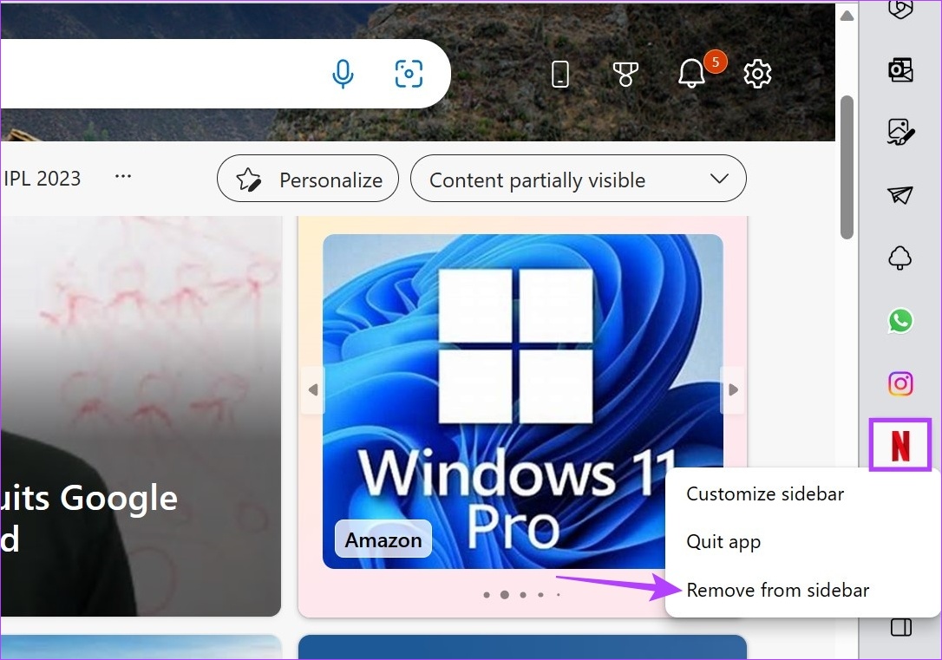The image size is (942, 660).
Task: Open Instagram in the sidebar
Action: (x=900, y=383)
